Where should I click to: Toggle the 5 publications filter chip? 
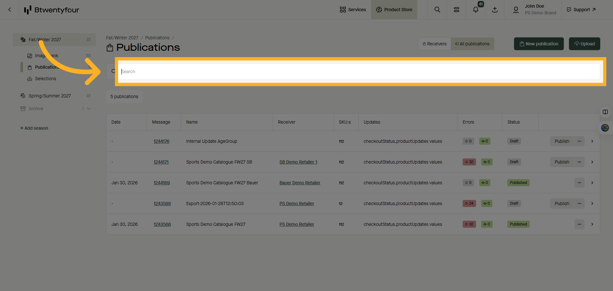click(x=124, y=96)
